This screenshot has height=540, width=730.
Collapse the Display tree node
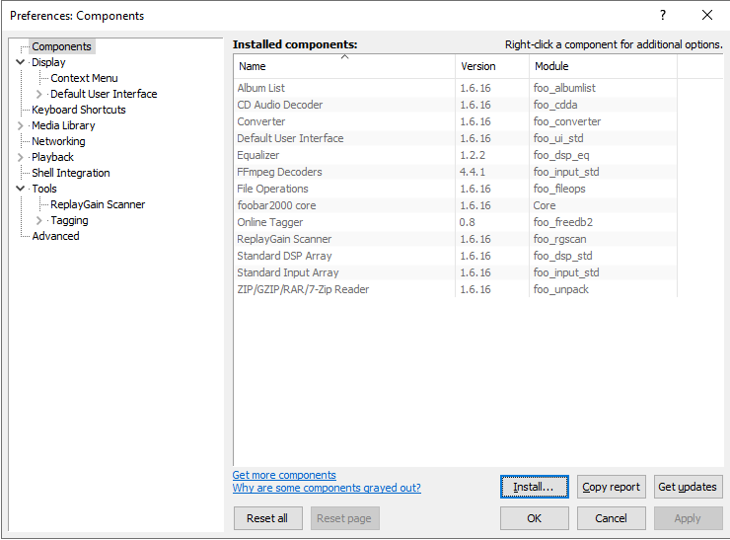21,62
